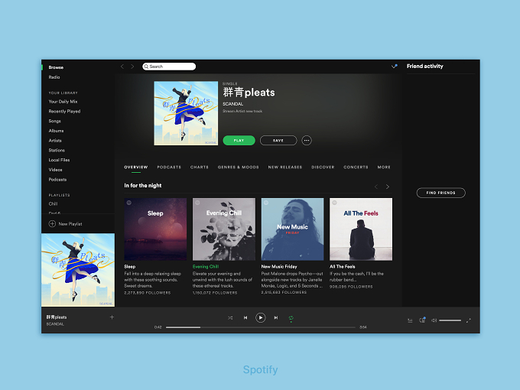Mute with the speaker volume icon
The height and width of the screenshot is (390, 520).
[x=434, y=320]
